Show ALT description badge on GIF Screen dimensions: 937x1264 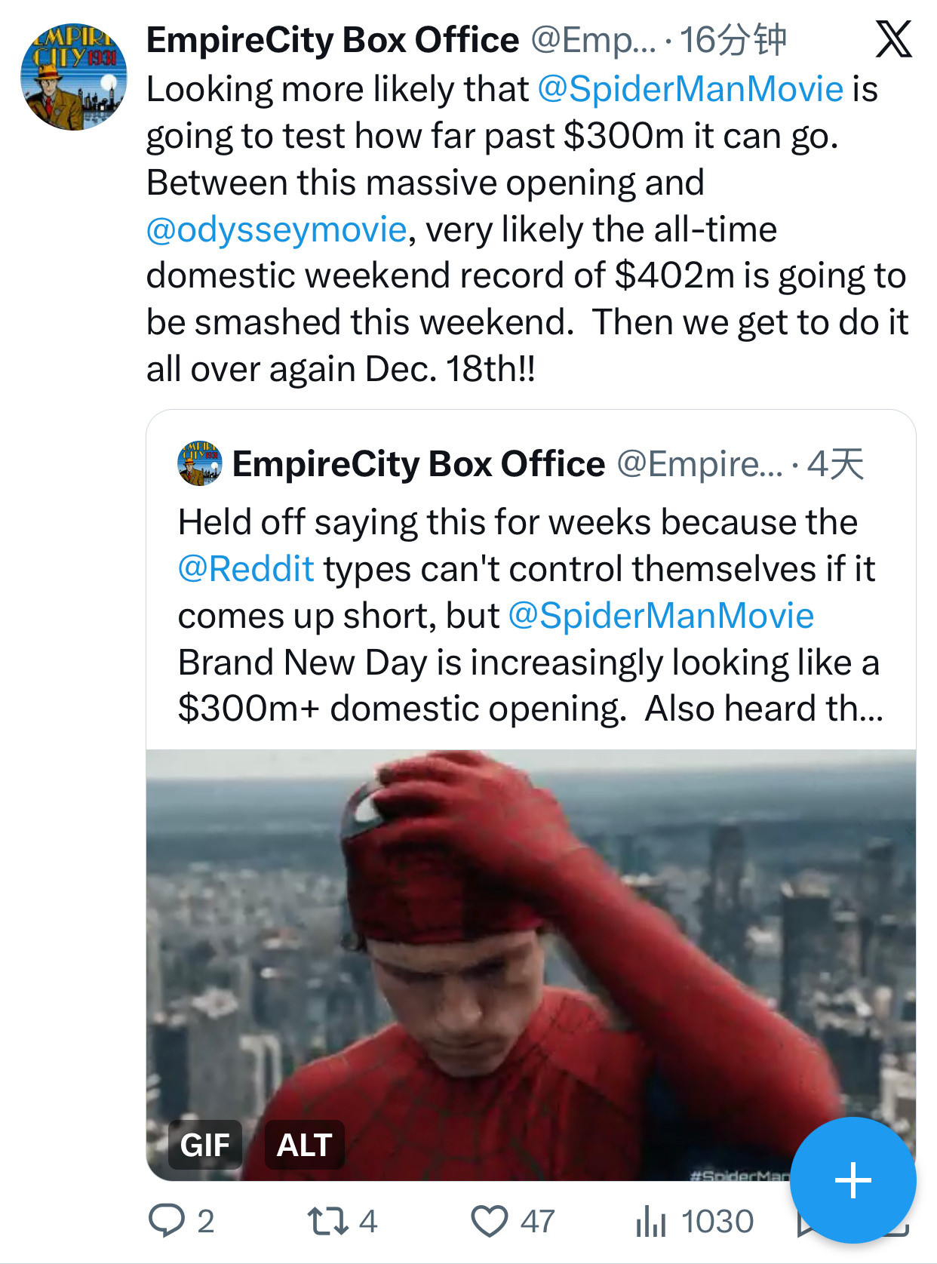point(305,1145)
